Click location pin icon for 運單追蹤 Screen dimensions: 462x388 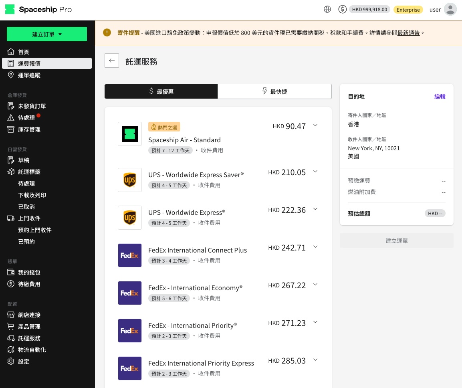pyautogui.click(x=10, y=75)
